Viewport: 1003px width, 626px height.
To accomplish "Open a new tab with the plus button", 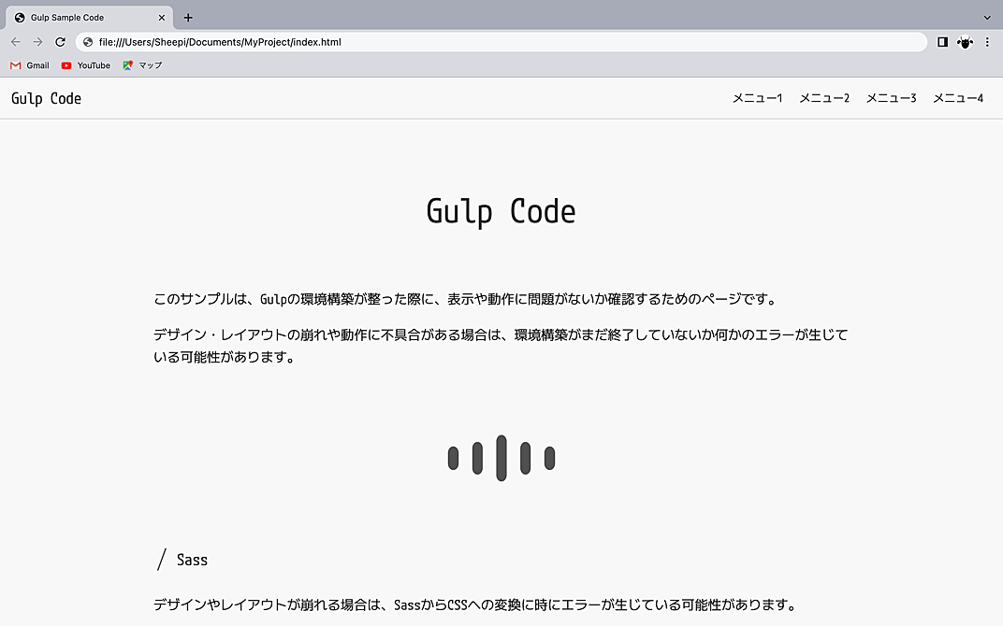I will point(188,17).
